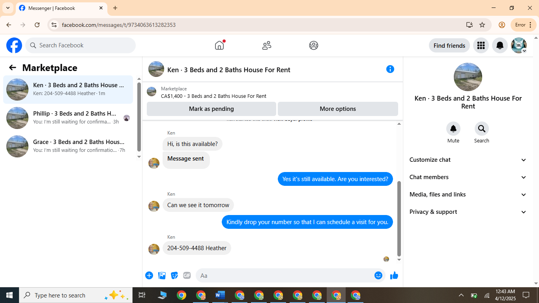The image size is (539, 303).
Task: Switch to the Messenger | Facebook tab
Action: [61, 8]
